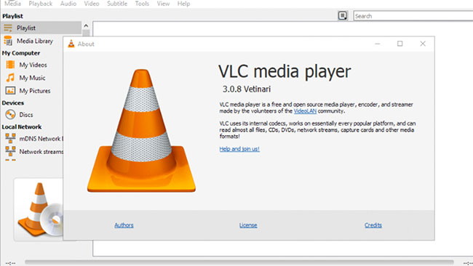The width and height of the screenshot is (473, 266).
Task: Select the Playlist entry in sidebar
Action: coord(41,28)
